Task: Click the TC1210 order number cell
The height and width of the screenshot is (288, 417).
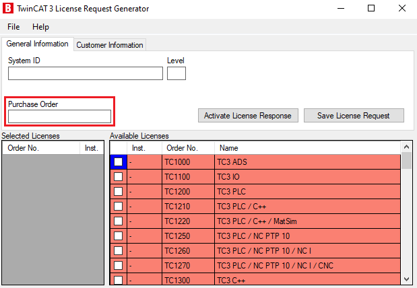Action: (188, 207)
